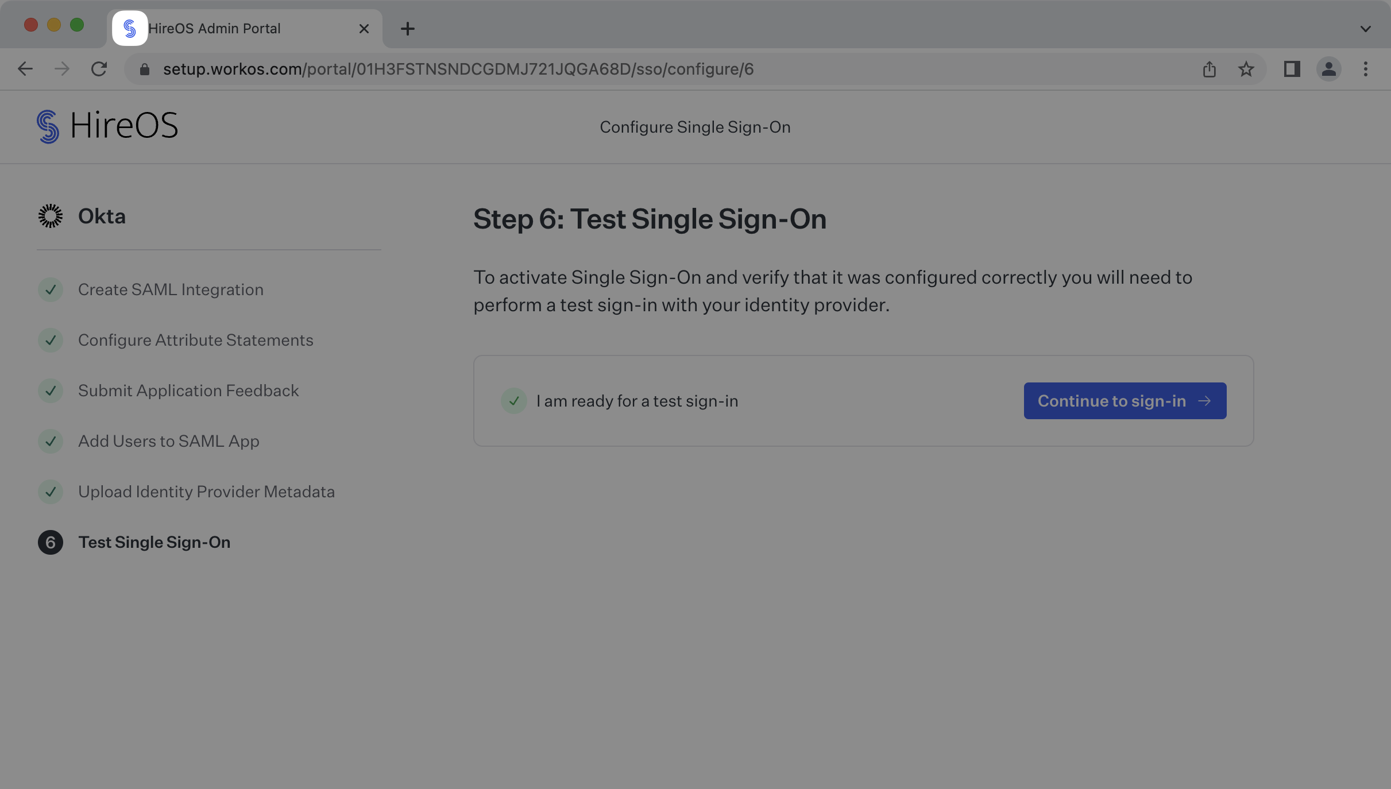Click the lock site info icon
Viewport: 1391px width, 789px height.
145,69
